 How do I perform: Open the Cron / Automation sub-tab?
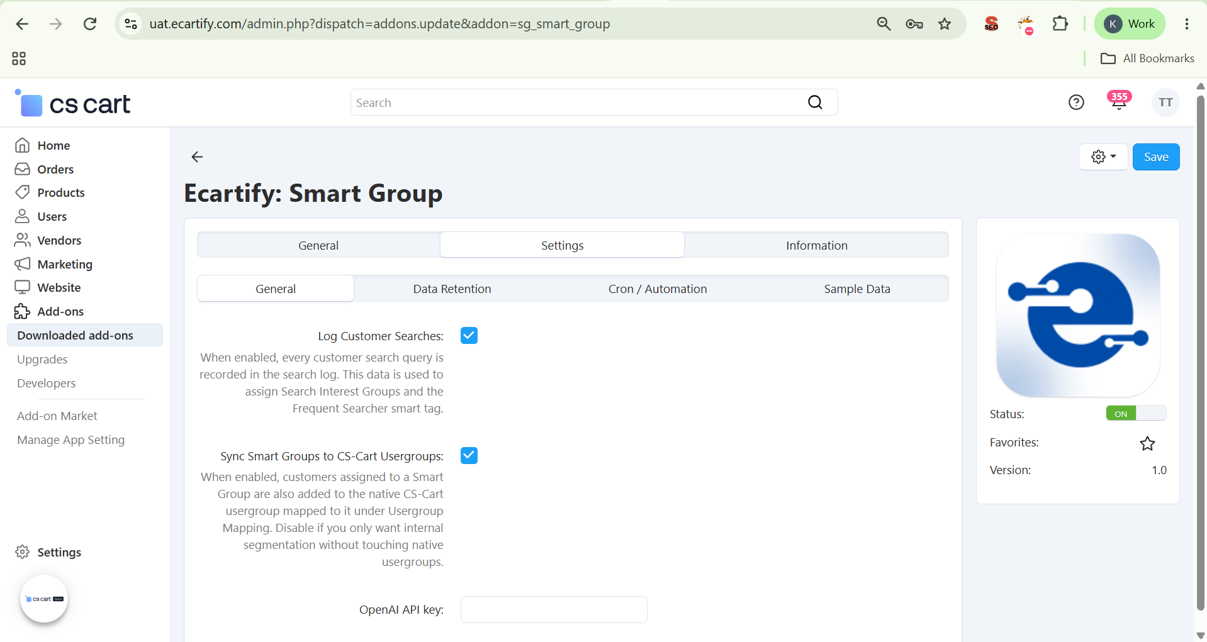pos(658,289)
